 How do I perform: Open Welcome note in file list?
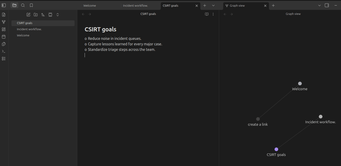[43, 35]
